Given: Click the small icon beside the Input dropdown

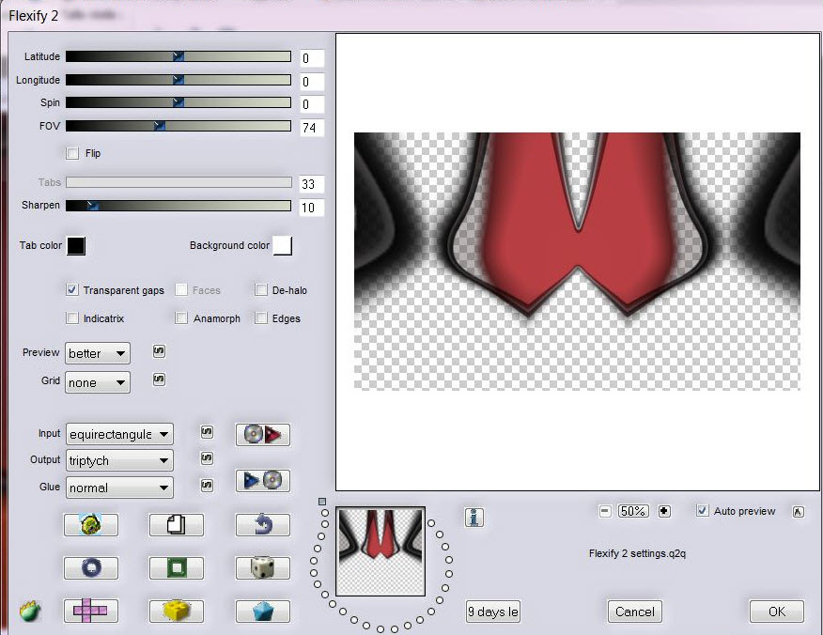Looking at the screenshot, I should (x=208, y=432).
